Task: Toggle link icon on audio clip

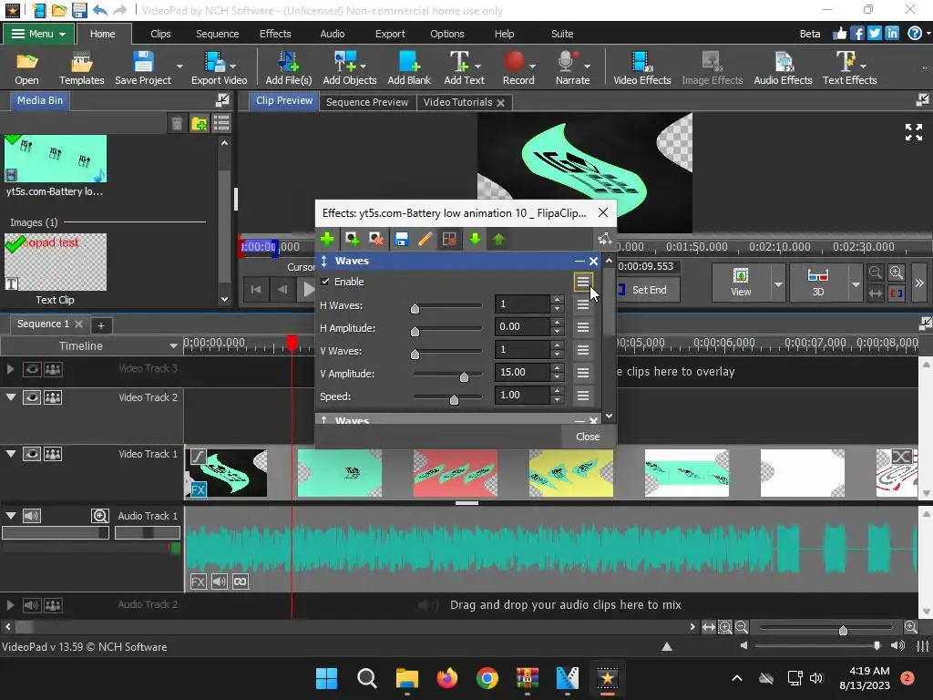Action: tap(241, 582)
